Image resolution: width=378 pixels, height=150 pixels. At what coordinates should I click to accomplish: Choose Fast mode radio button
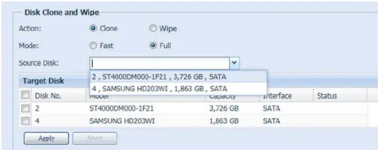point(92,45)
